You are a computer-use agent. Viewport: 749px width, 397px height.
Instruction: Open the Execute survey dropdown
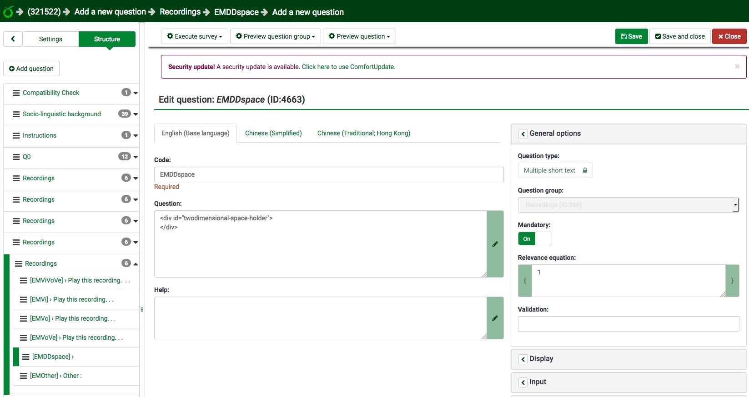click(195, 36)
